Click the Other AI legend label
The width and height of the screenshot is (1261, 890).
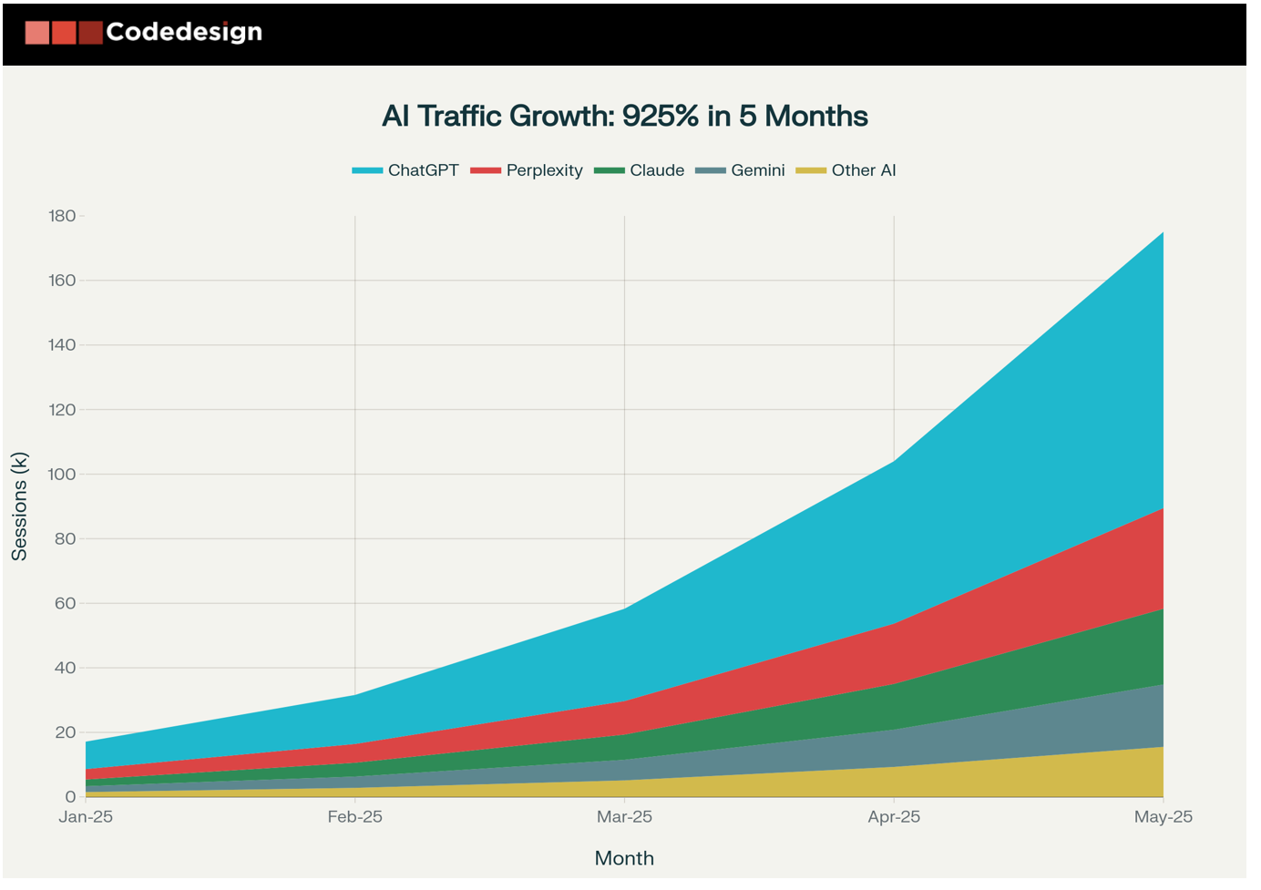pos(863,171)
